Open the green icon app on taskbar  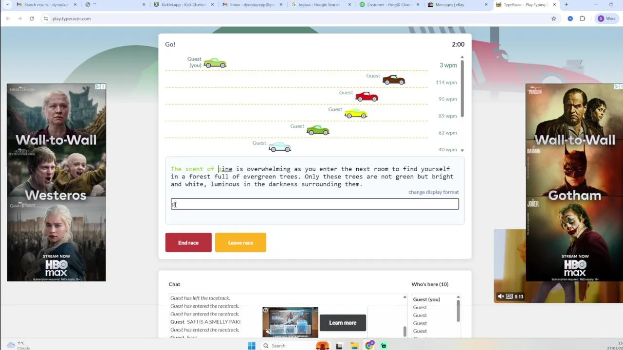click(x=384, y=346)
